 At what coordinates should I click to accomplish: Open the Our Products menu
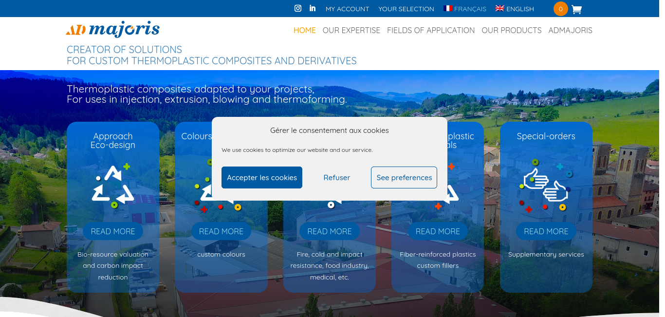pos(511,30)
